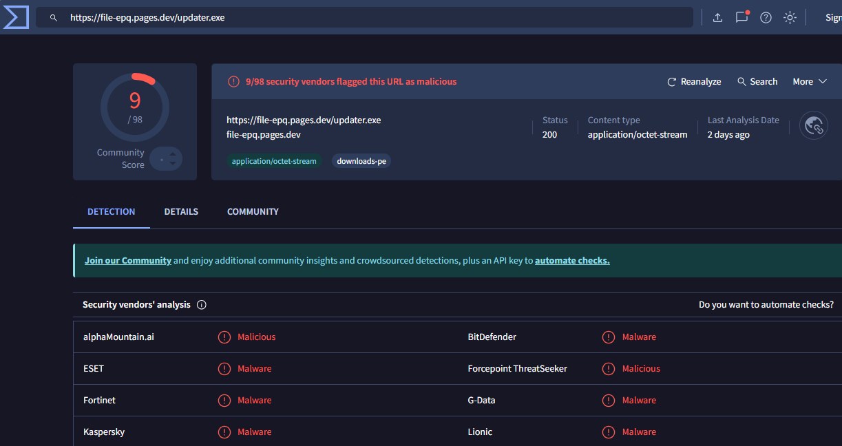The width and height of the screenshot is (842, 446).
Task: Click the Search button in the header panel
Action: tap(757, 82)
